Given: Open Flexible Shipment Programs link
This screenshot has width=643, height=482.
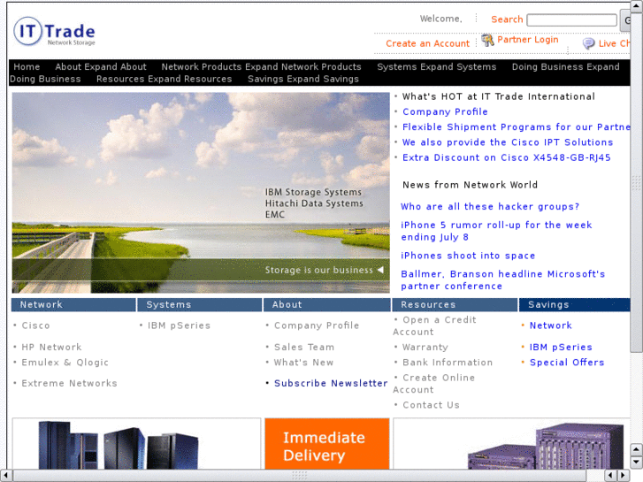Looking at the screenshot, I should tap(516, 126).
